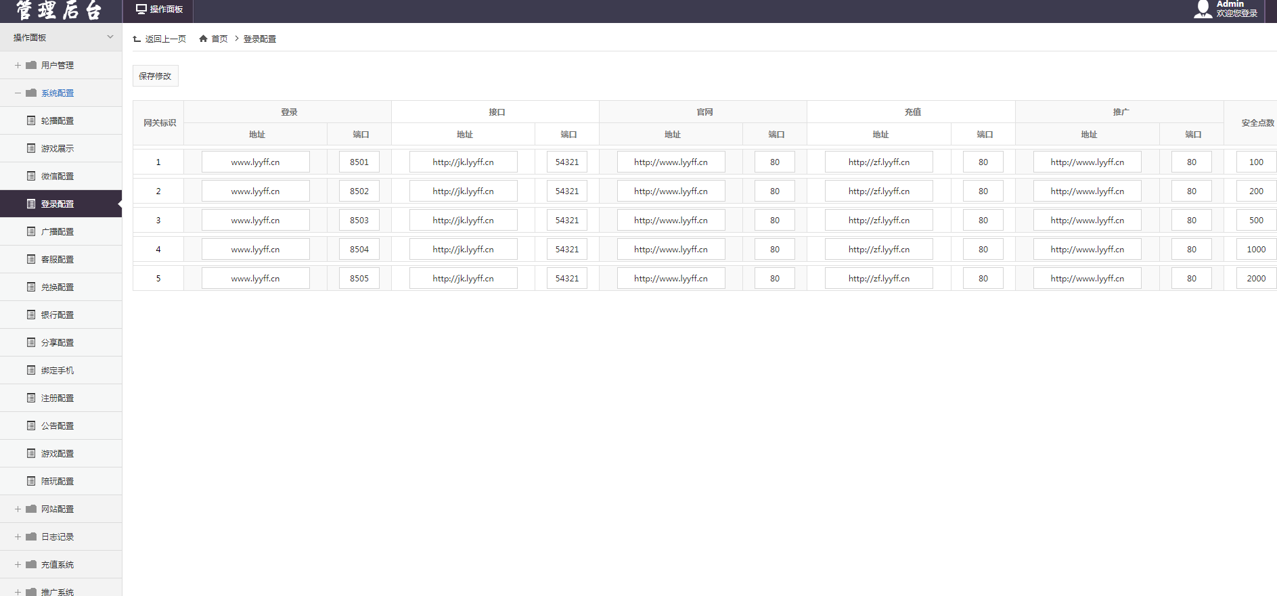Expand the 网站配置 folder
The width and height of the screenshot is (1277, 596).
18,509
